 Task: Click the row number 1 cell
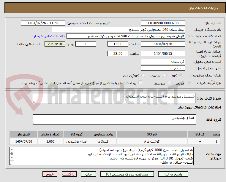click(216, 141)
